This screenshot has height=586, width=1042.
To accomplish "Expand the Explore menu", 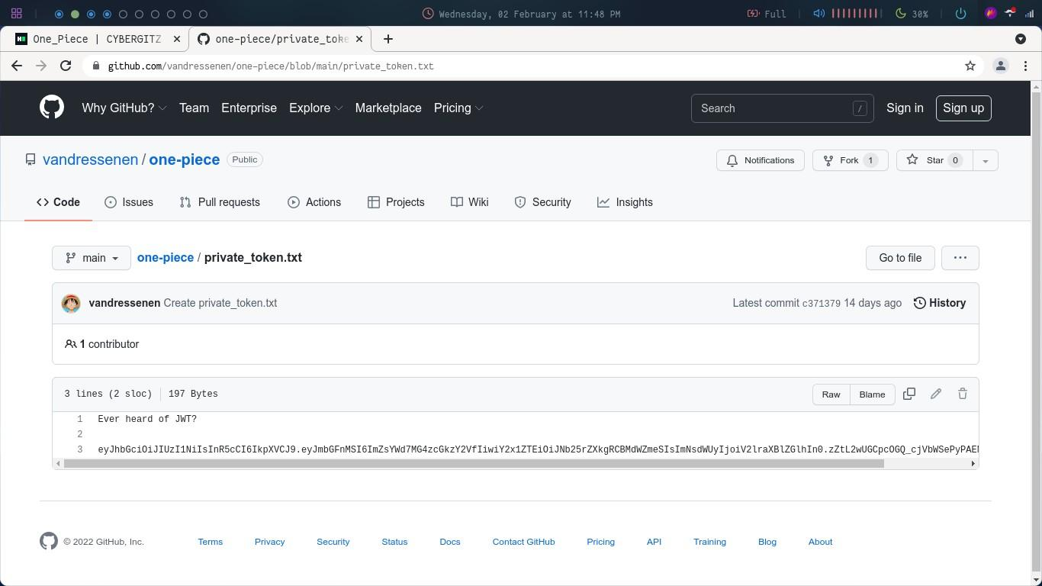I will point(316,108).
